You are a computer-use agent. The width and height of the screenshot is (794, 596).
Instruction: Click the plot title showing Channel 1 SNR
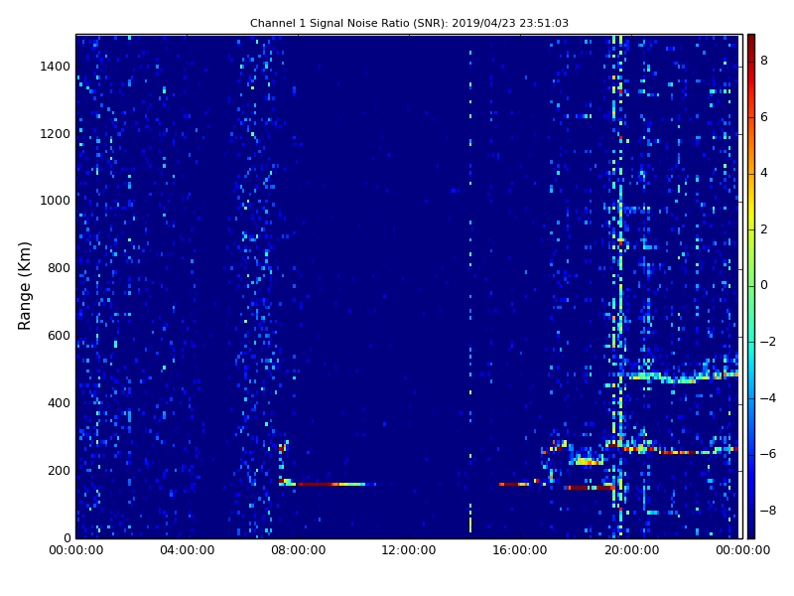tap(409, 23)
